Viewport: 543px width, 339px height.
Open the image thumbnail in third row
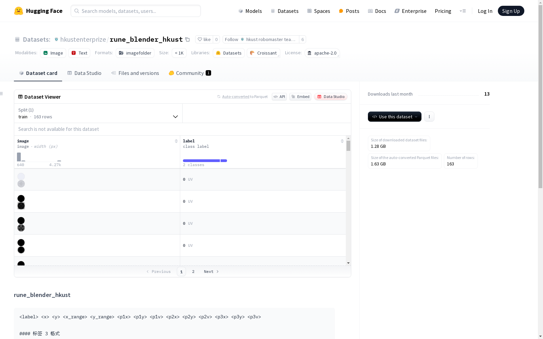click(21, 224)
